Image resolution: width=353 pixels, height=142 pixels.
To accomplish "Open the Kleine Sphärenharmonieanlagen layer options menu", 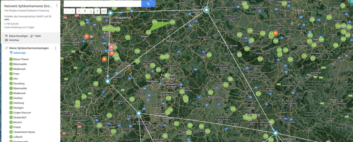I will click(x=56, y=48).
